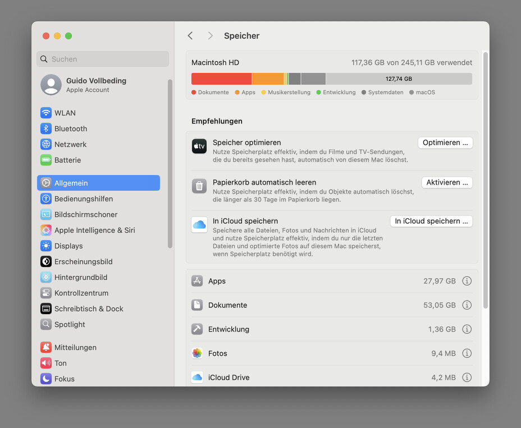Select Allgemein in the sidebar
The height and width of the screenshot is (428, 521).
point(99,183)
